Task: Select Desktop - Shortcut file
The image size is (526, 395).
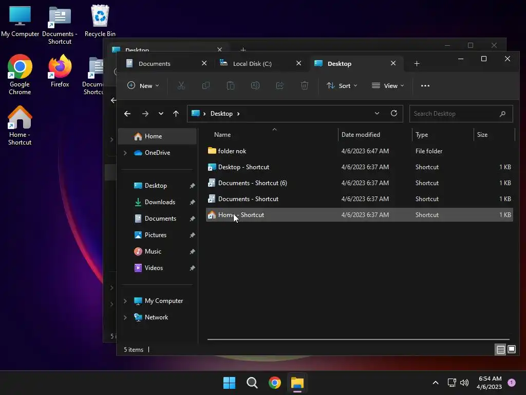Action: point(359,167)
